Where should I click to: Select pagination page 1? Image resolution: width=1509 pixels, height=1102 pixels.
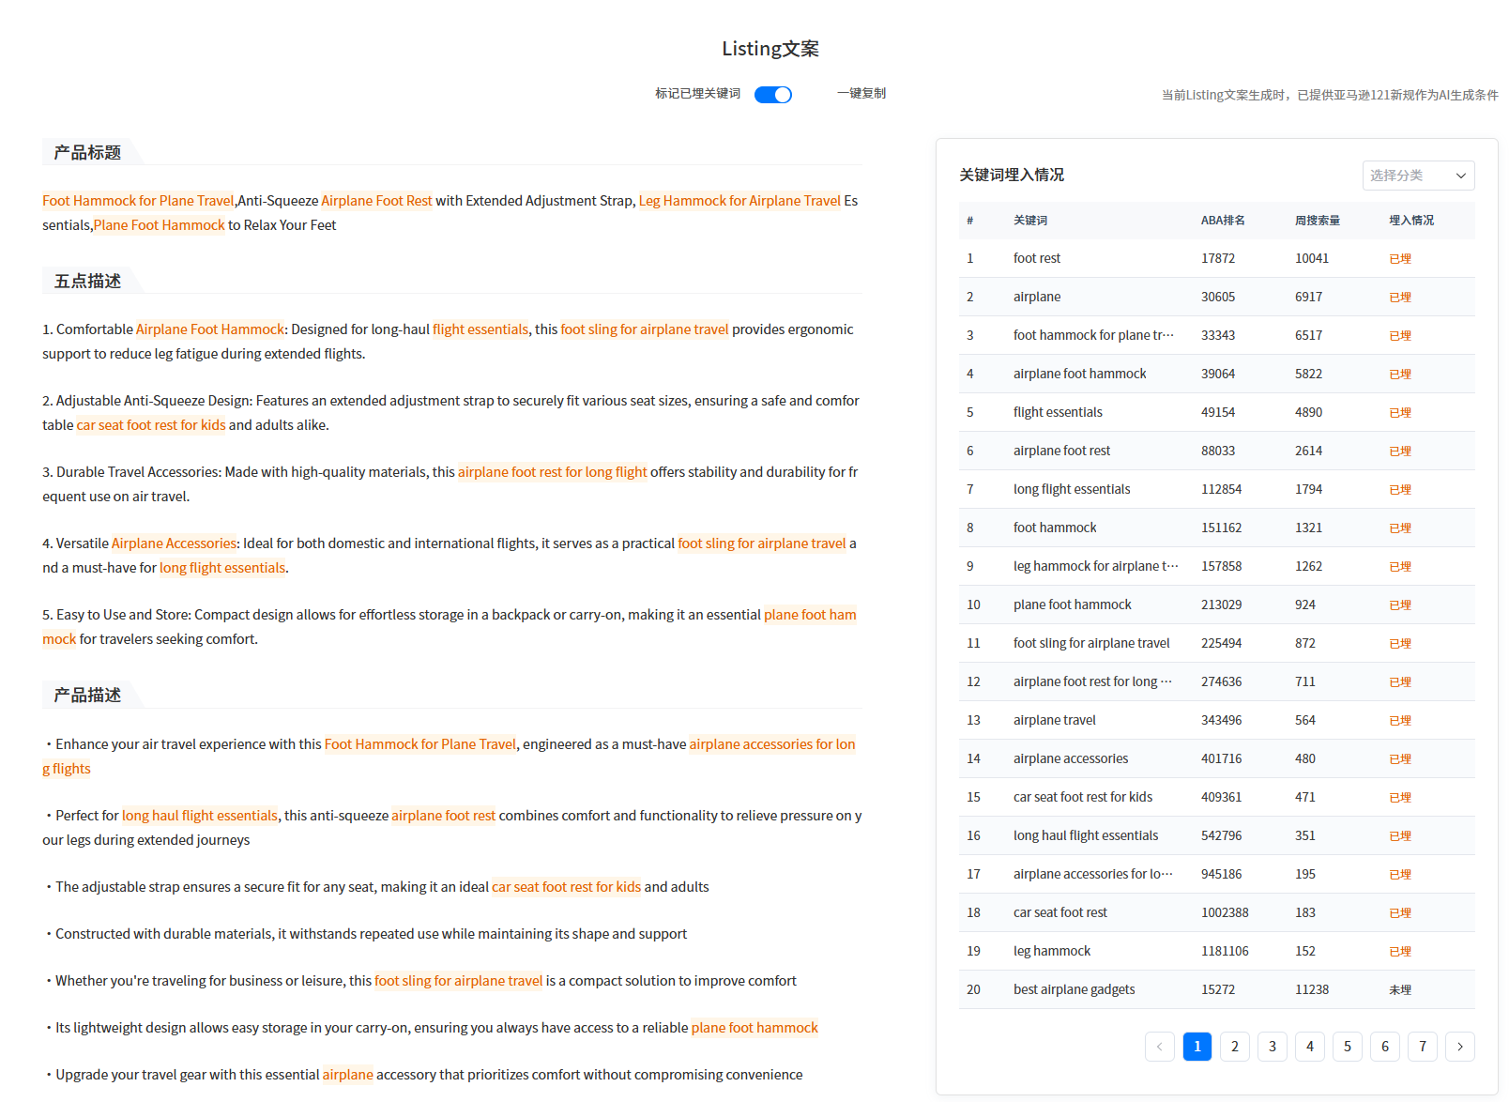tap(1197, 1047)
